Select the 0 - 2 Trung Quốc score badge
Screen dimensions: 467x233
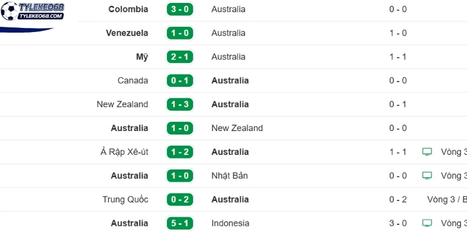click(180, 199)
